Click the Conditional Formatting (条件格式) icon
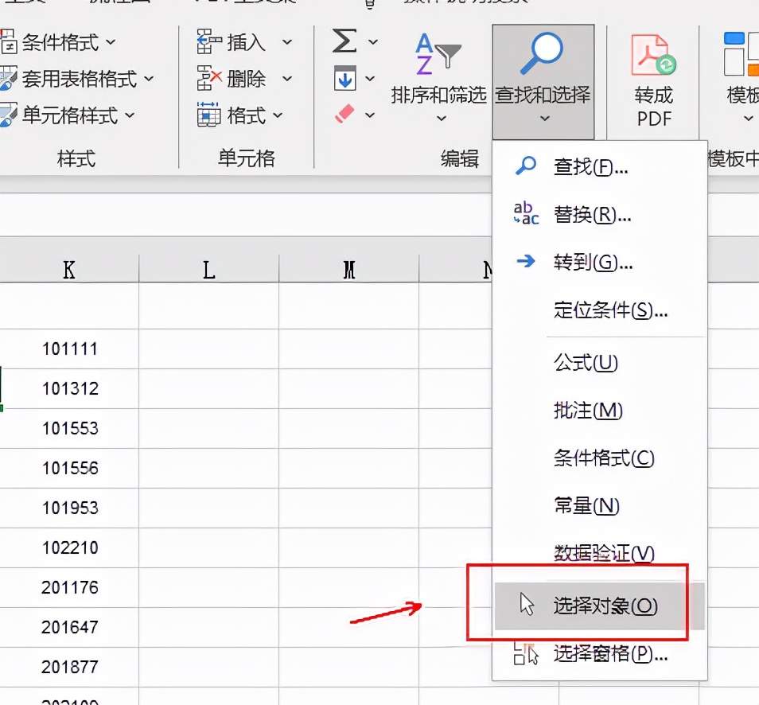This screenshot has width=759, height=705. click(8, 41)
